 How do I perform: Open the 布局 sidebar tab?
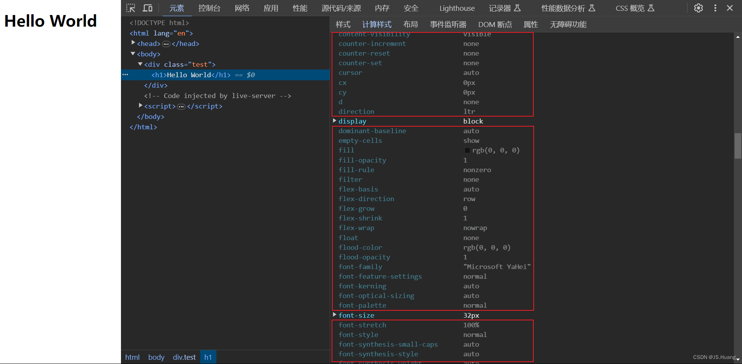[x=410, y=25]
